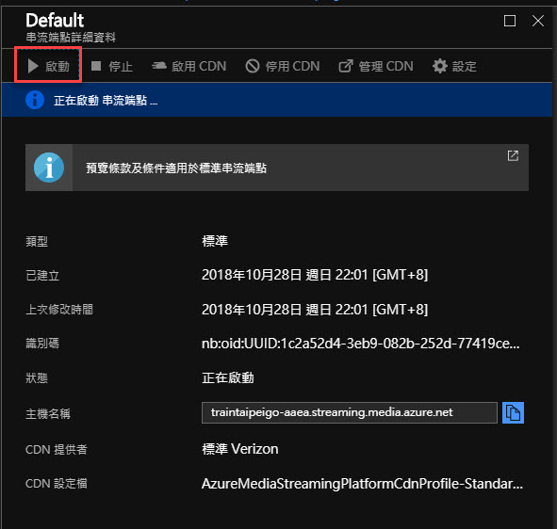Click the 已建立 date value
The height and width of the screenshot is (529, 557).
pyautogui.click(x=315, y=275)
